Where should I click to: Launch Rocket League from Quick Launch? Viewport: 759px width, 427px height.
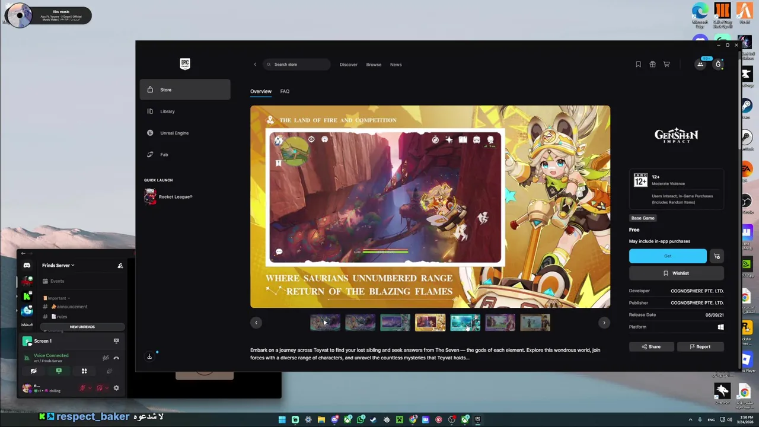pos(169,196)
